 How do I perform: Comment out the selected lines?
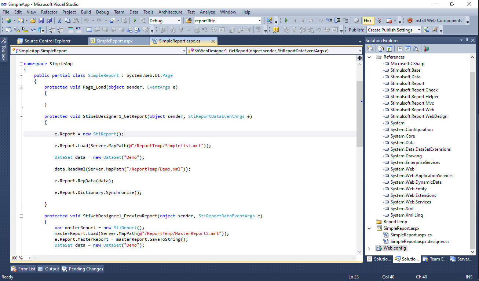pos(70,30)
